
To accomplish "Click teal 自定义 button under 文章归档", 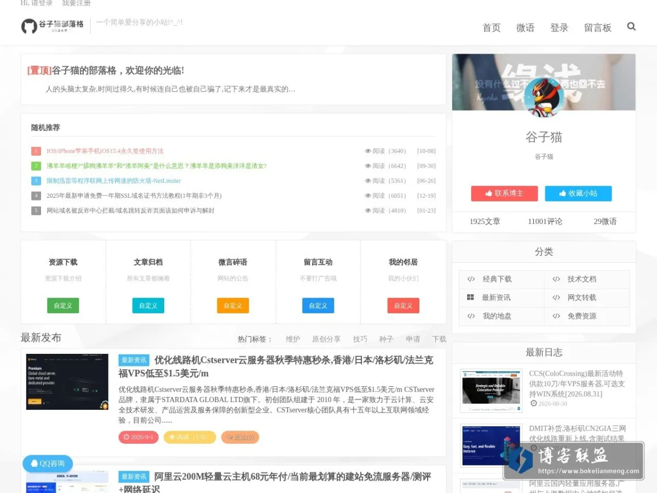I will 148,306.
